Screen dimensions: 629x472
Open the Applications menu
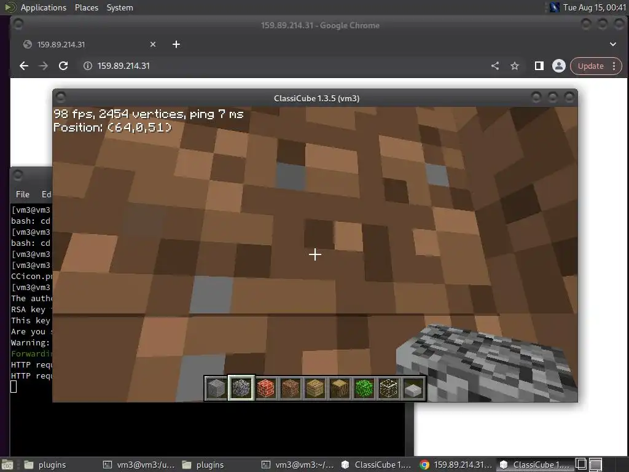[44, 7]
